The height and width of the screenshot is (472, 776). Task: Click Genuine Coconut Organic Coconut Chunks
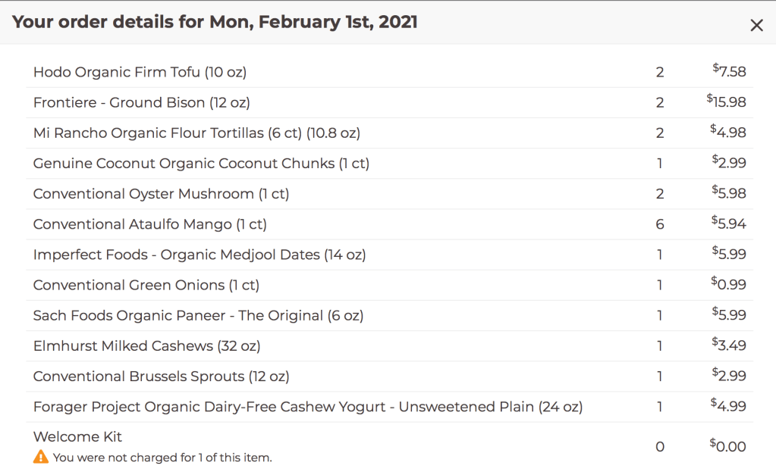(201, 163)
